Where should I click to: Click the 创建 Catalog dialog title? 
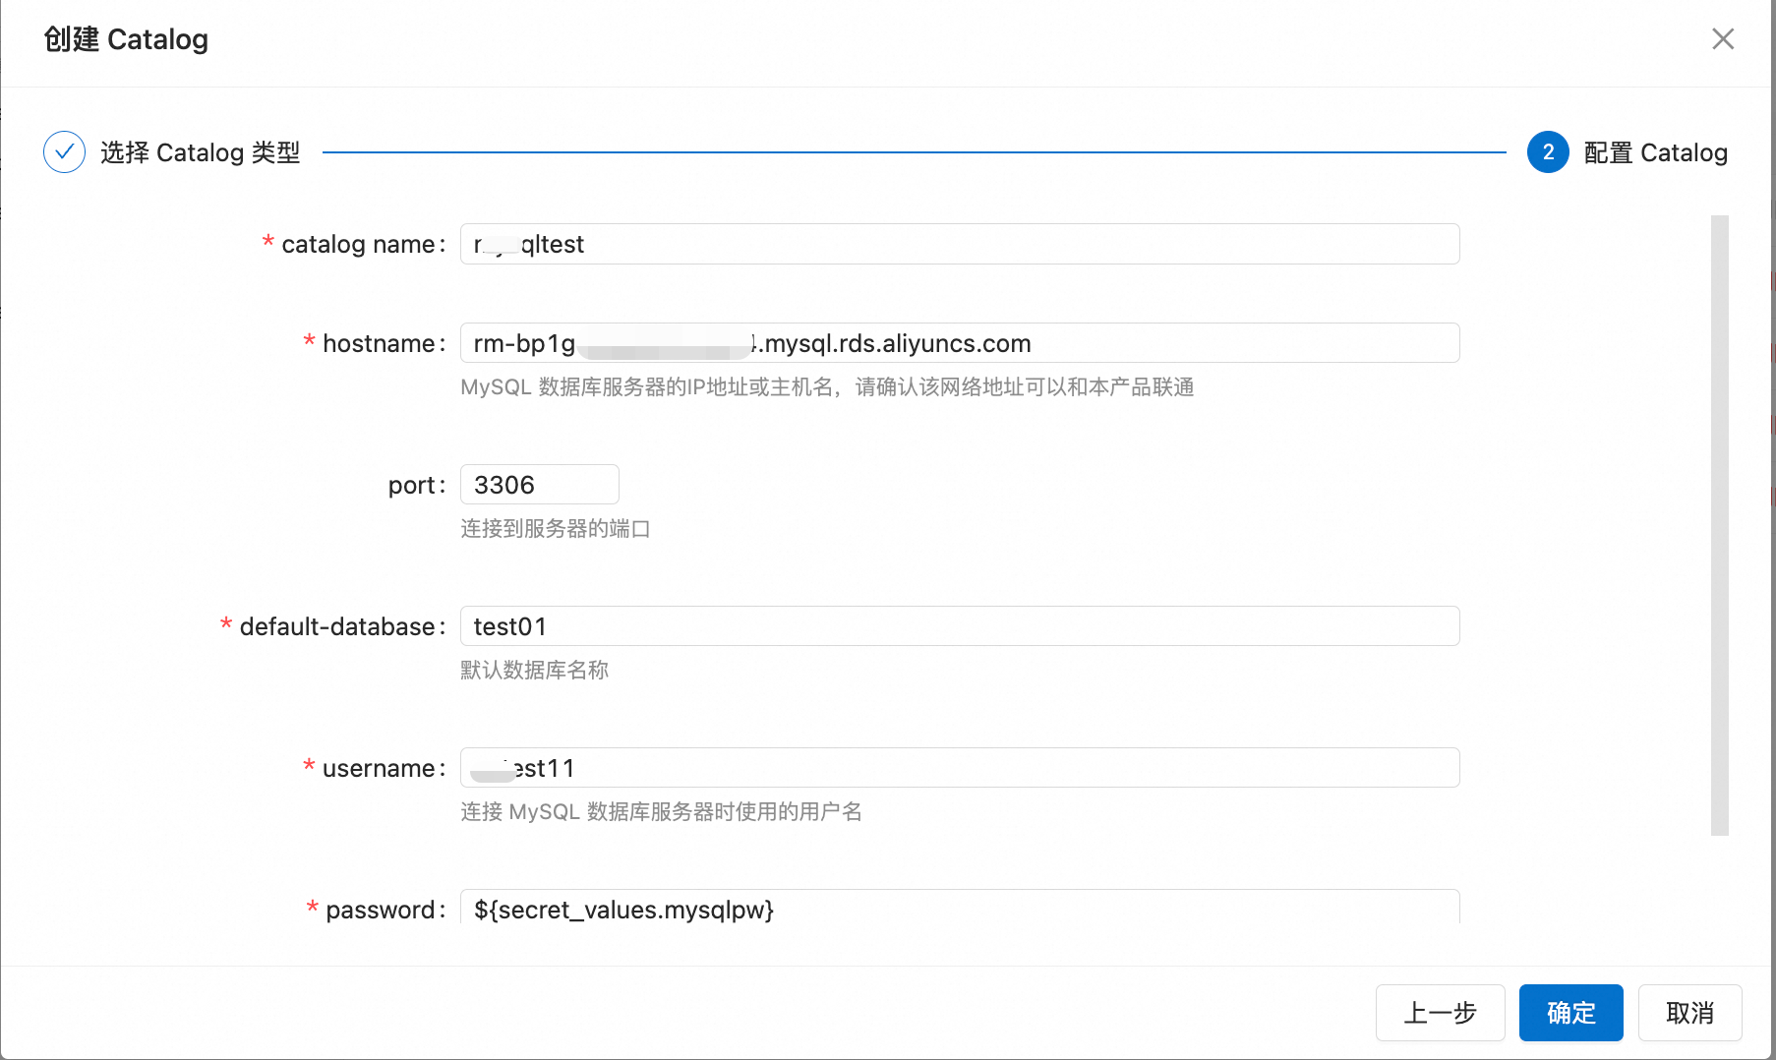click(126, 39)
